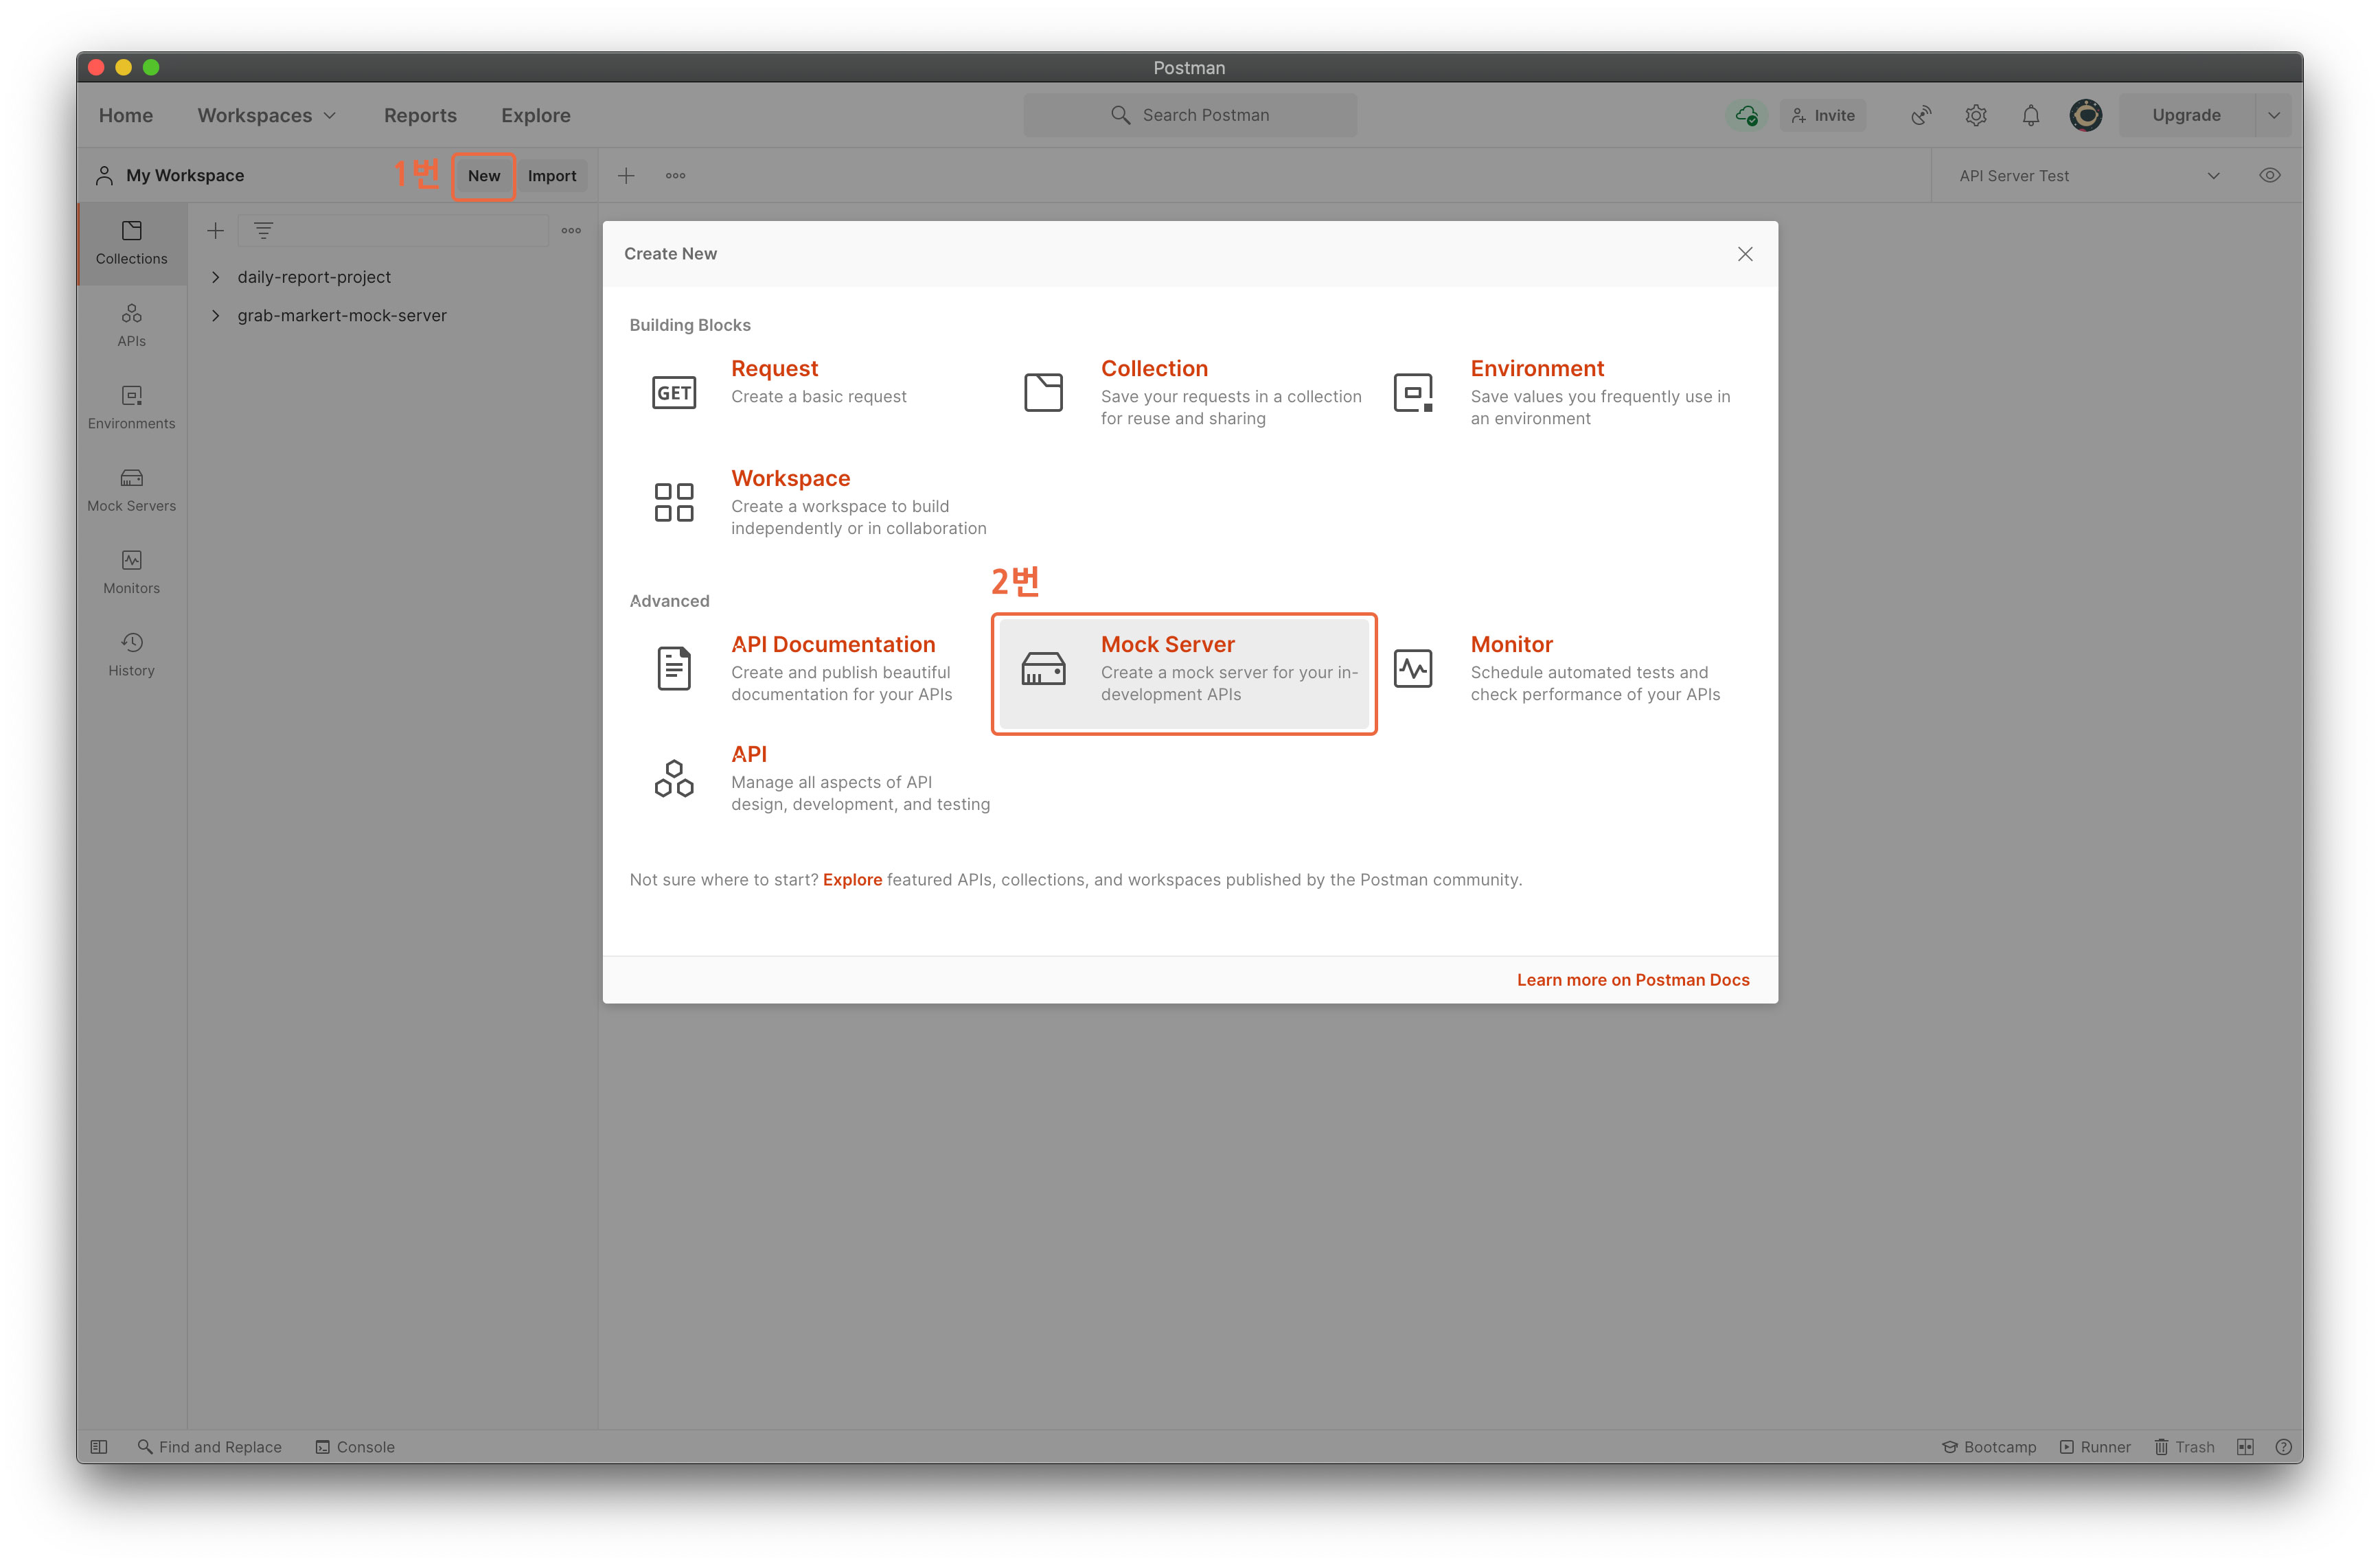Close the Create New dialog
2380x1565 pixels.
1745,254
